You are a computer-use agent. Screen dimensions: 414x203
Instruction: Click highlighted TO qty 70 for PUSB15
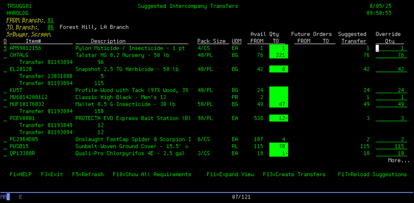tap(279, 147)
